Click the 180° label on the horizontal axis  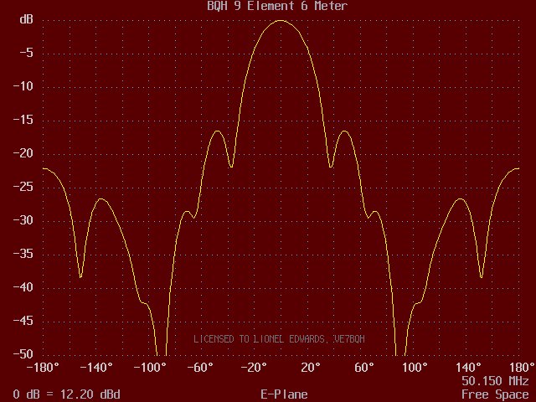click(521, 368)
